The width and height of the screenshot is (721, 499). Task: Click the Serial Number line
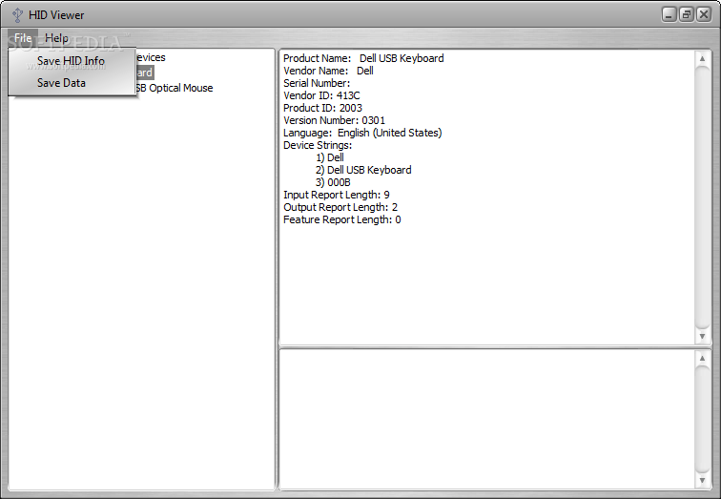point(317,83)
